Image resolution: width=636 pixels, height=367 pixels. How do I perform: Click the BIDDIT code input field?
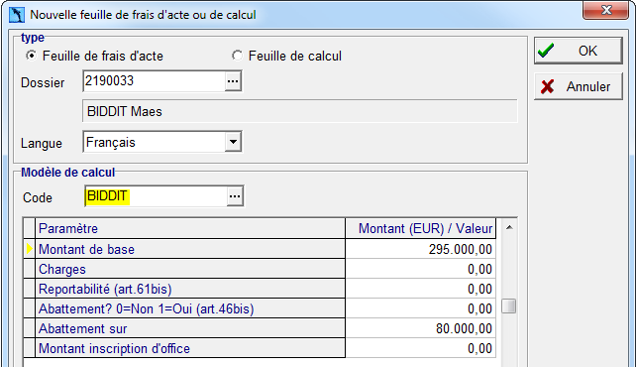[x=156, y=196]
